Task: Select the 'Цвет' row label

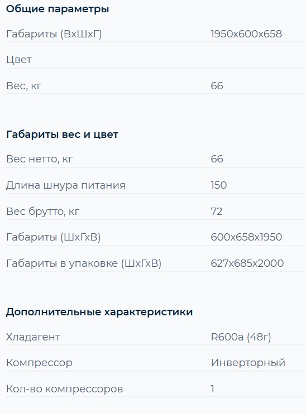Action: (19, 60)
